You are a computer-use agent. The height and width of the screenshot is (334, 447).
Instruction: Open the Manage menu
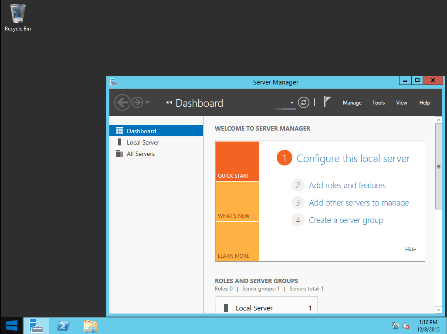coord(352,103)
